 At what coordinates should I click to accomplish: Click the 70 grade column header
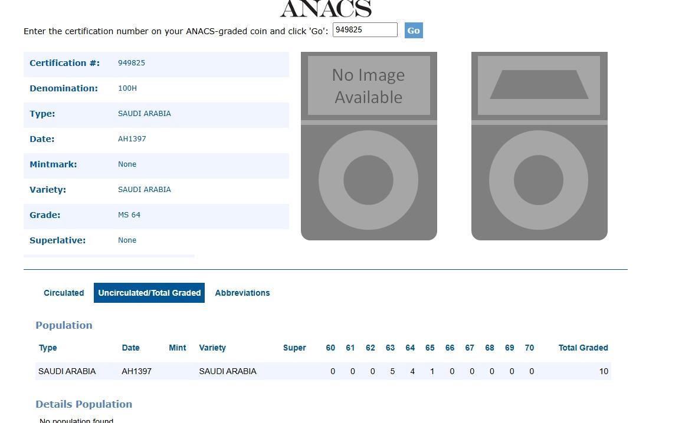point(529,348)
